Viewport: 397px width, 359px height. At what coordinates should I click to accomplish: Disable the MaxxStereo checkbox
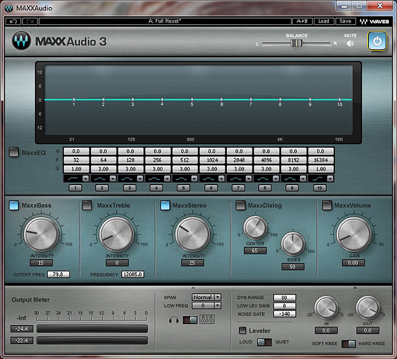pos(165,206)
